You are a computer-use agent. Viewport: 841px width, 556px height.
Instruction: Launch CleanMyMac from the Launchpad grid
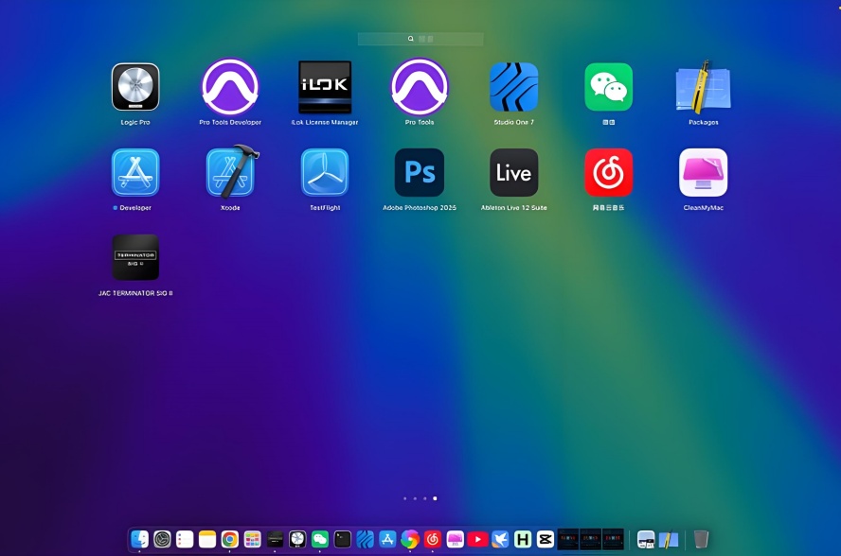(x=703, y=172)
